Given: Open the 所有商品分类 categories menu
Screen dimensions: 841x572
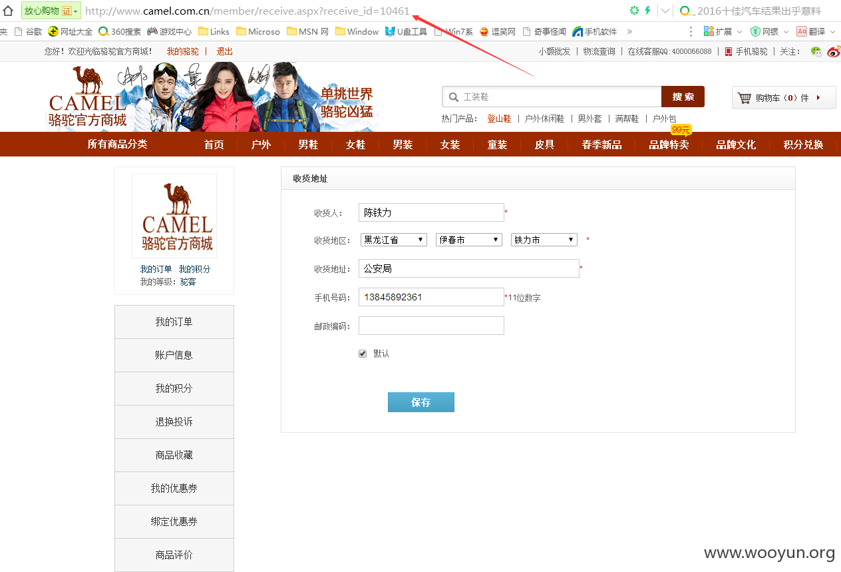Looking at the screenshot, I should point(117,144).
